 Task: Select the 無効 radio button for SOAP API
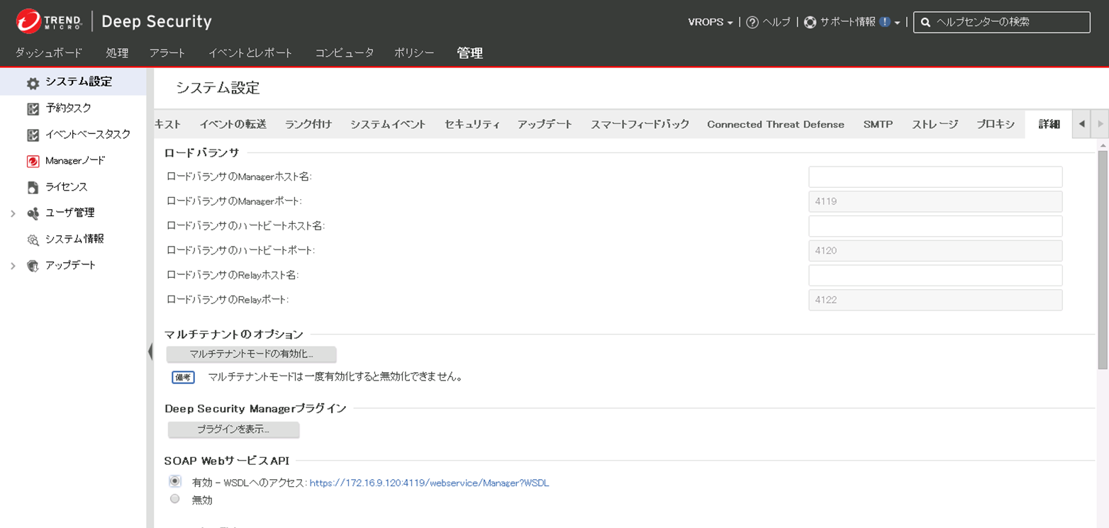(x=175, y=499)
